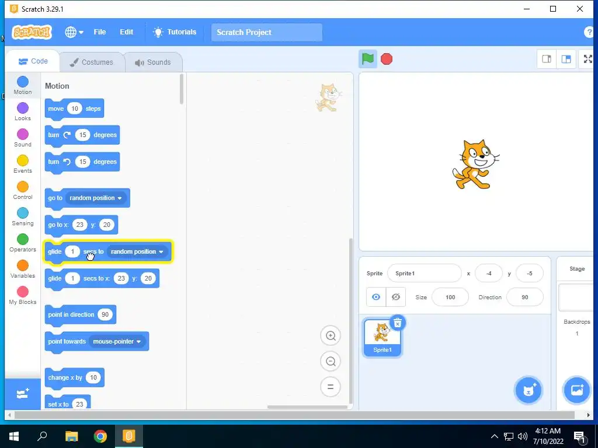The image size is (598, 448).
Task: Select the Sound block category
Action: pos(23,138)
